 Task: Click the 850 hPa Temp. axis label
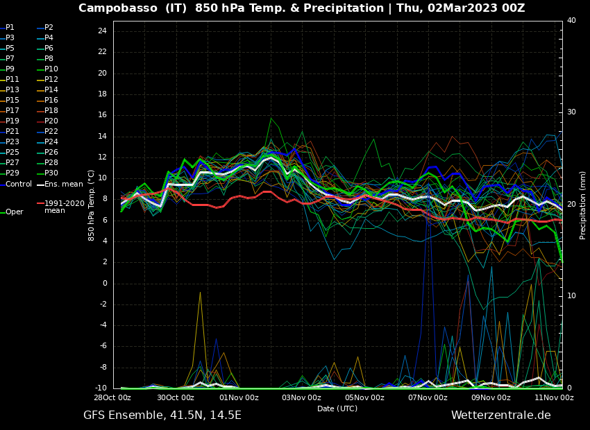92,205
